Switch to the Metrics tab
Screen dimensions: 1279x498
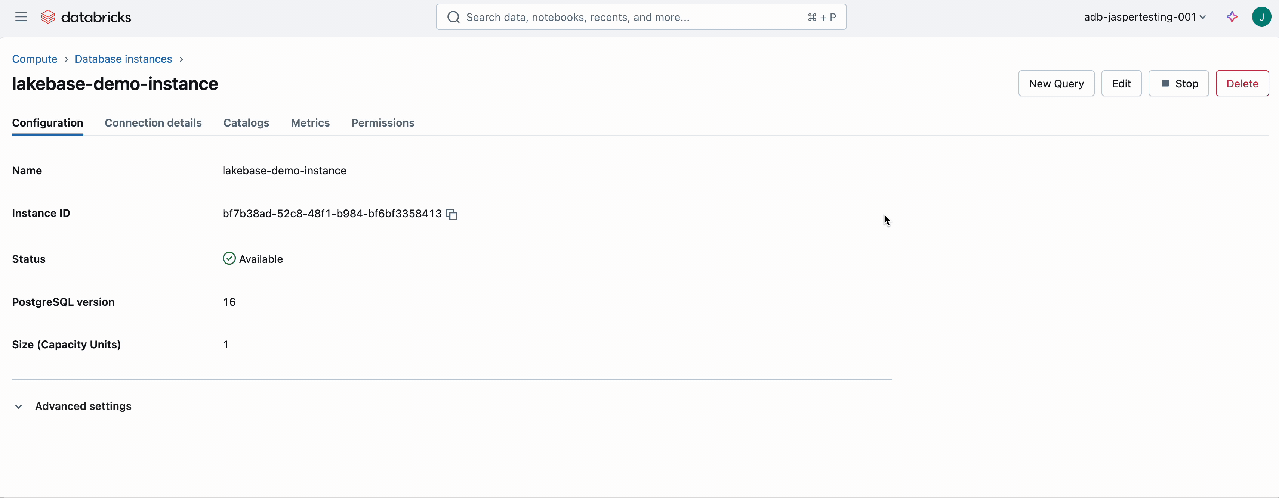(310, 122)
